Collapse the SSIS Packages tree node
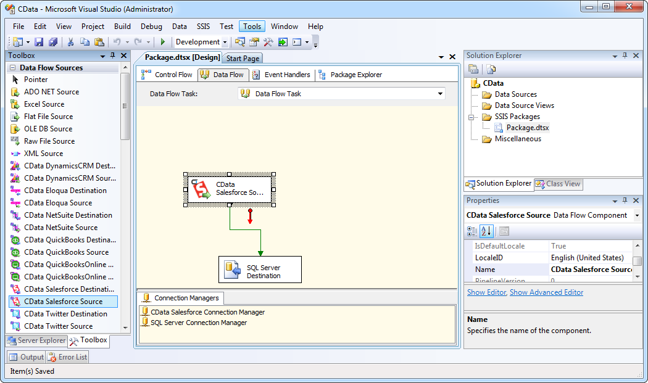 [x=470, y=117]
